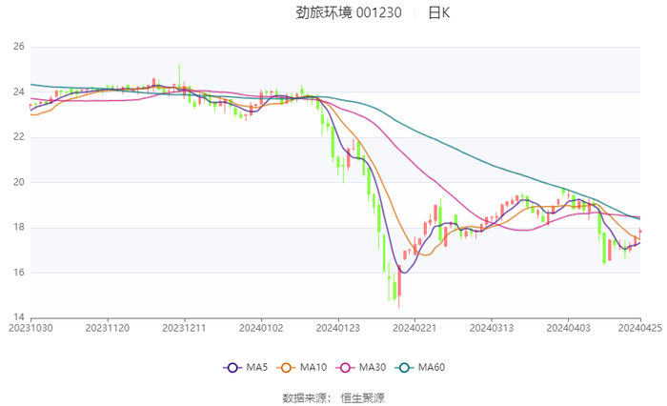Click the 20240221 x-axis date label
The image size is (667, 406).
(x=414, y=327)
